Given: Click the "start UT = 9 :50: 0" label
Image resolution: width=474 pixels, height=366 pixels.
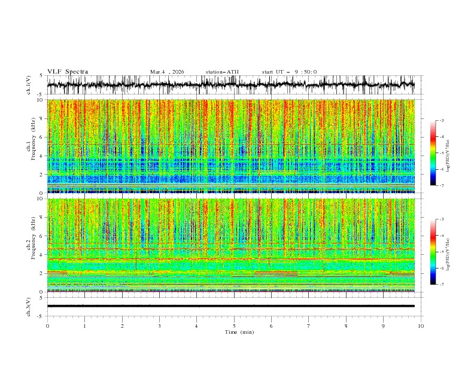Looking at the screenshot, I should pos(289,72).
